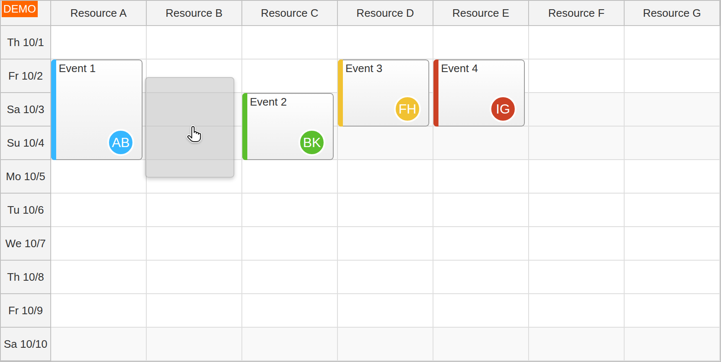This screenshot has height=362, width=721.
Task: Select Event 3 by its title
Action: 364,68
